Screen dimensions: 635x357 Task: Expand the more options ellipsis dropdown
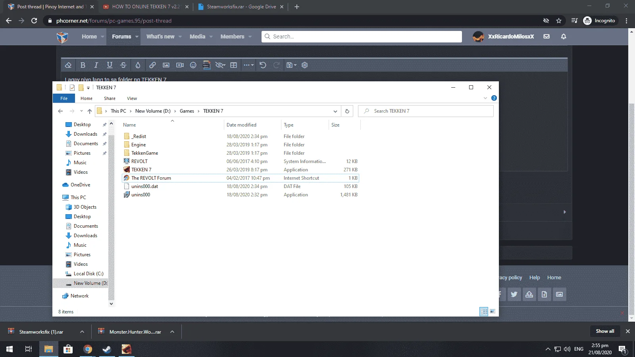tap(249, 65)
